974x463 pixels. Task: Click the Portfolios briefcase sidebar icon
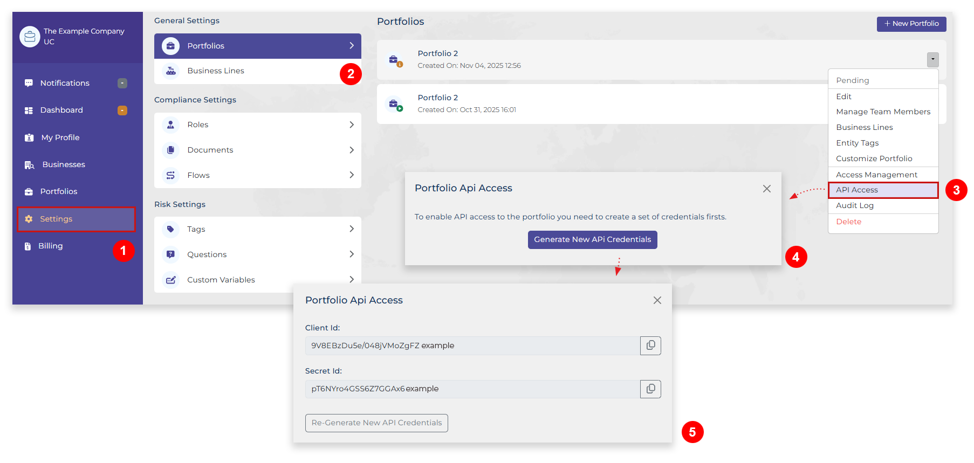pos(29,191)
